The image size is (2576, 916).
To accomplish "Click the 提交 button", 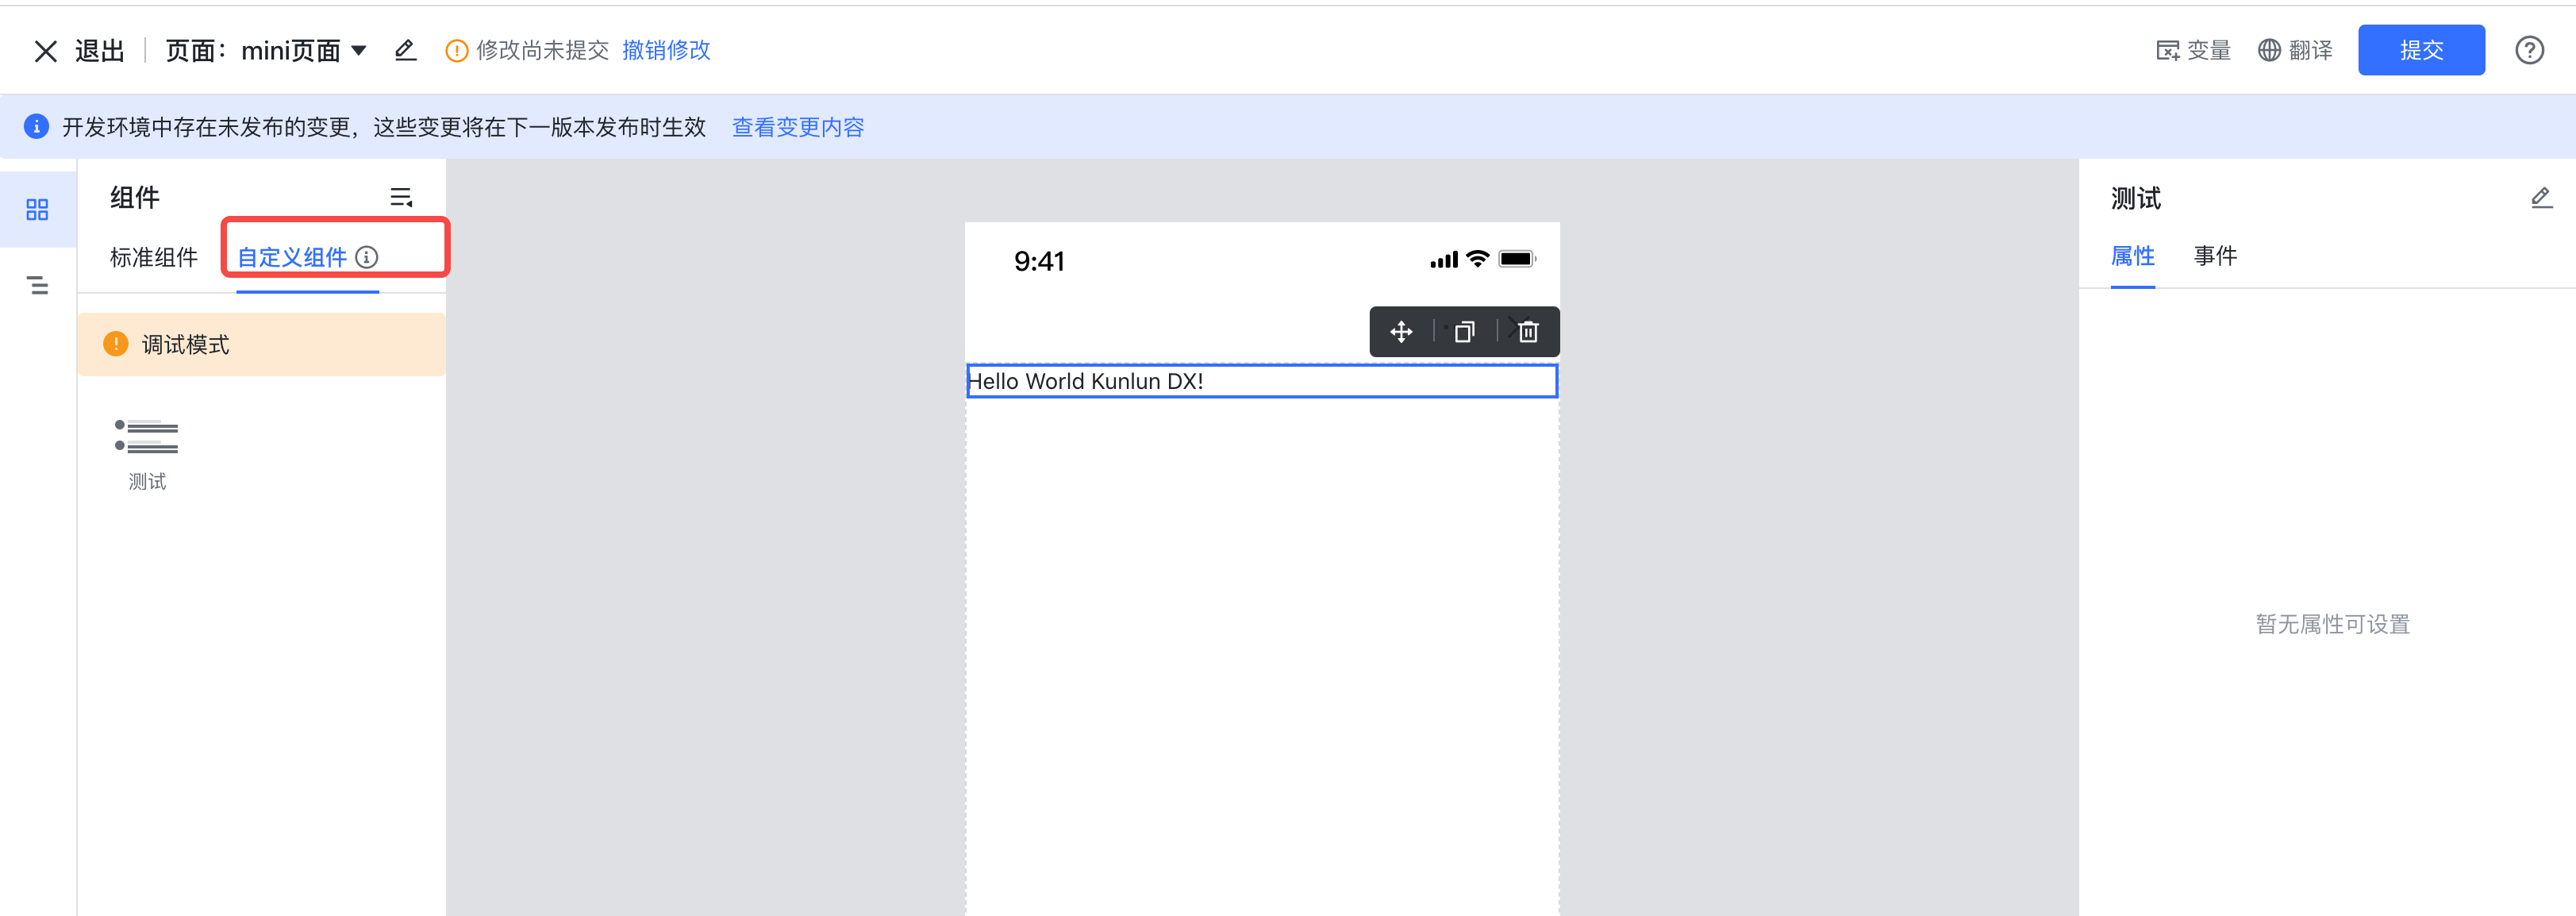I will (2420, 50).
